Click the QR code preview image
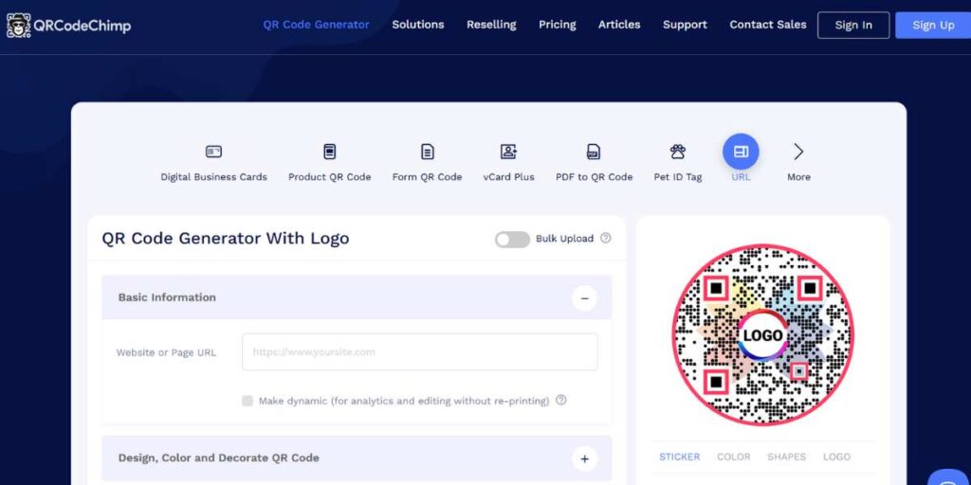This screenshot has width=971, height=485. (x=763, y=334)
